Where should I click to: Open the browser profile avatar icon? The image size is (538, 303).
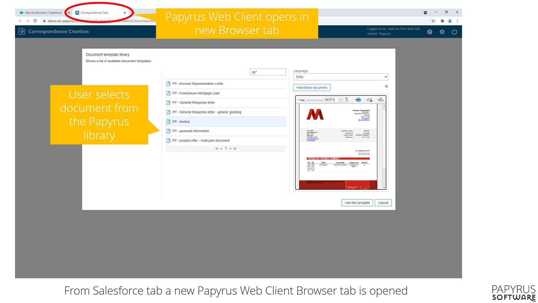450,21
